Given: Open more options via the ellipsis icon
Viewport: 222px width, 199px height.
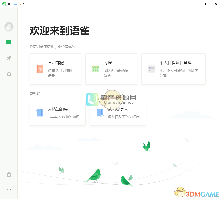Looking at the screenshot, I should tap(9, 189).
